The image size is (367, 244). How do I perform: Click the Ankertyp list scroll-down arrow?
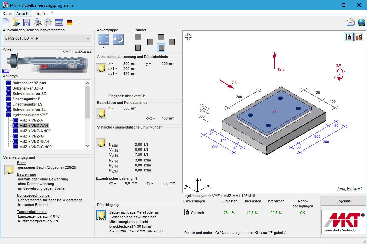click(x=88, y=146)
